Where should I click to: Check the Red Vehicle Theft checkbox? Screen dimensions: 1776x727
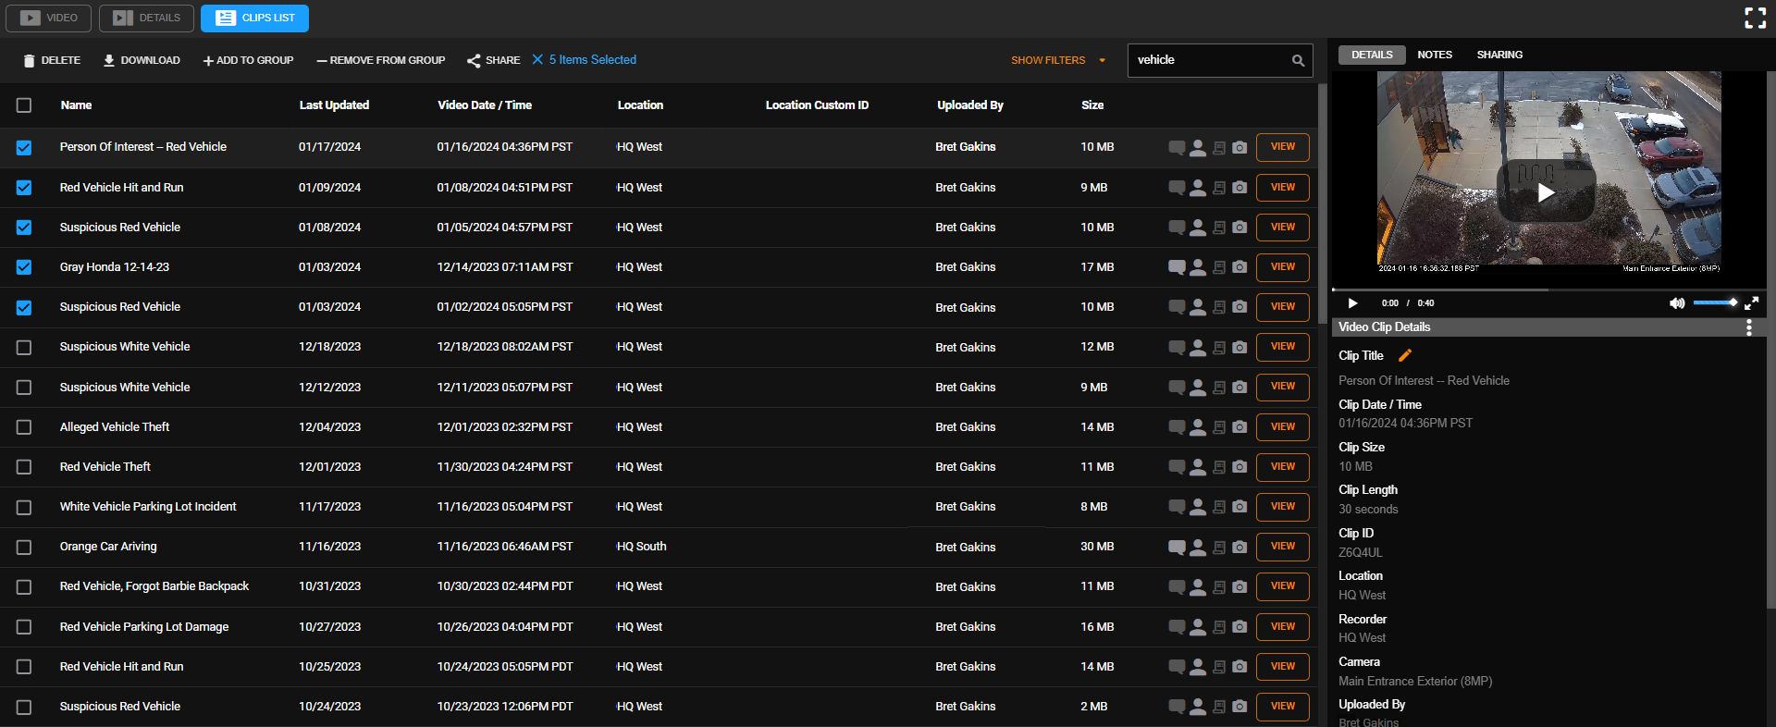tap(24, 467)
